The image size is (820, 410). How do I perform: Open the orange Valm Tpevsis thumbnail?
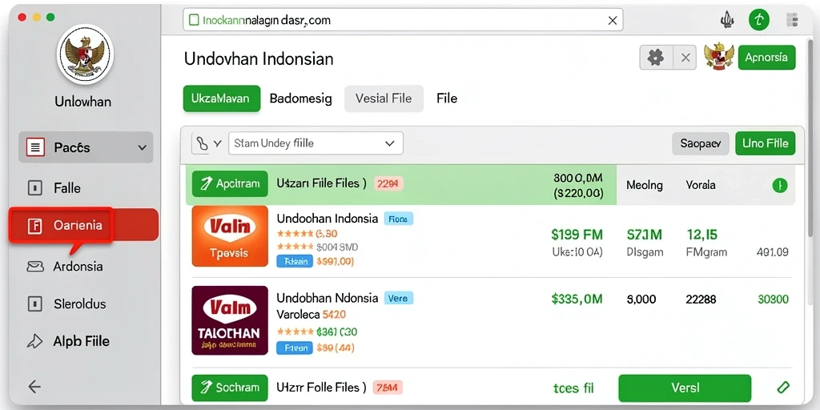tap(230, 236)
